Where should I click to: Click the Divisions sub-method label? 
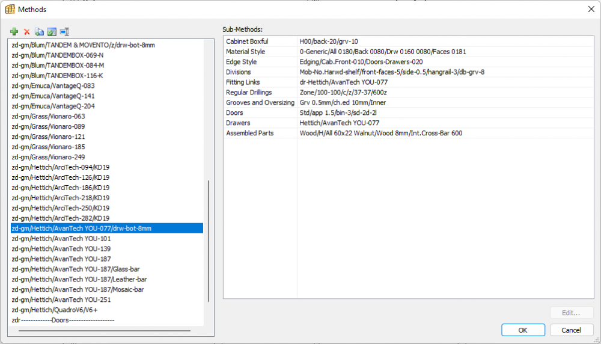point(238,72)
